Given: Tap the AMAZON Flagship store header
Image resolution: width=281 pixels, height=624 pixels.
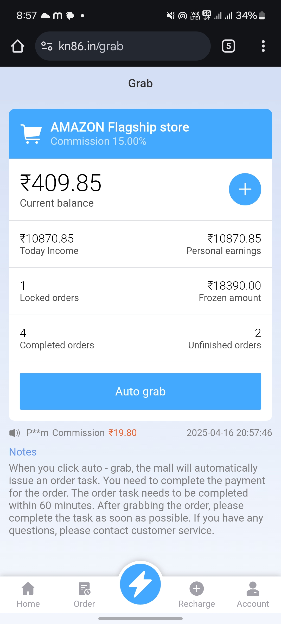Looking at the screenshot, I should 120,127.
